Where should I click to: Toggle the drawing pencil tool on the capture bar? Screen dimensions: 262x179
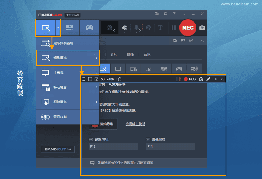point(208,79)
